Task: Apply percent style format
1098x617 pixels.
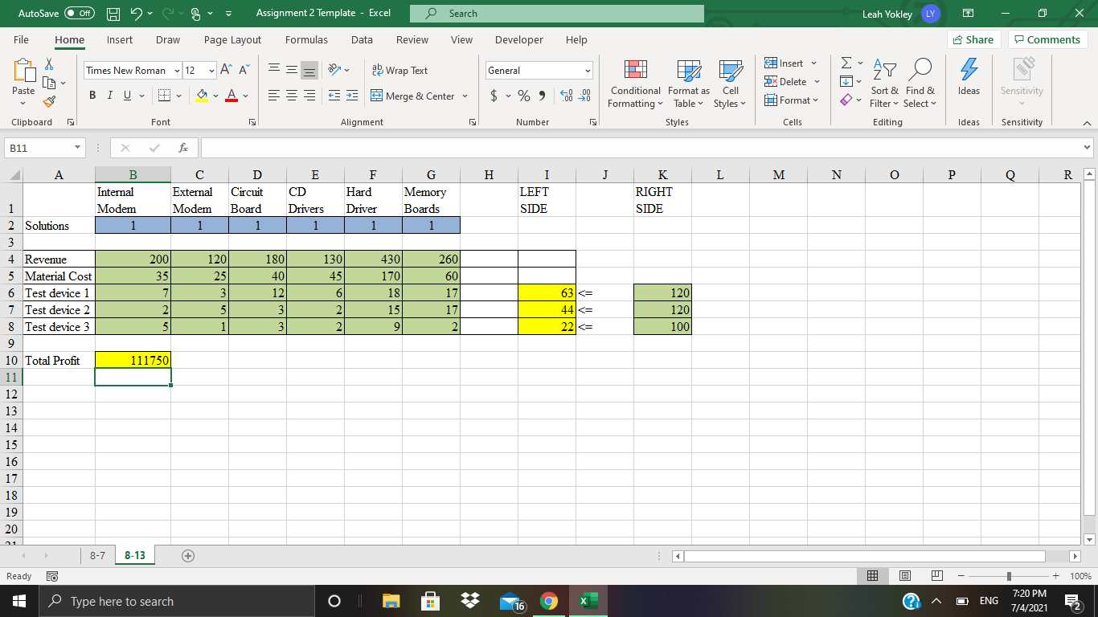Action: [524, 96]
